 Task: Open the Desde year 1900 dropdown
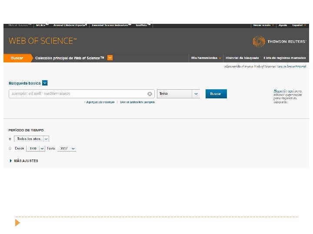pos(36,149)
